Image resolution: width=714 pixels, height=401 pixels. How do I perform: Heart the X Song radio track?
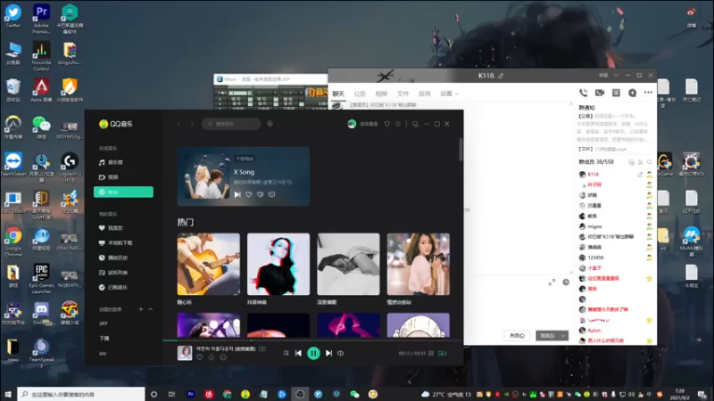click(249, 194)
